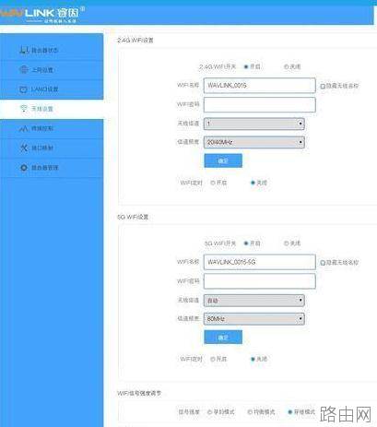Turn on 5G WiFi switch (开启)
Screen dimensions: 377x427
click(246, 243)
